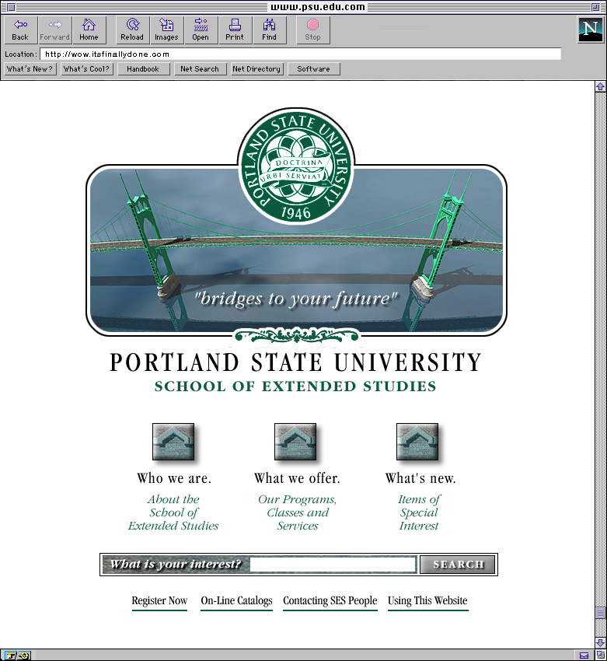The width and height of the screenshot is (607, 661).
Task: Open About the School of Extended Studies
Action: (173, 512)
